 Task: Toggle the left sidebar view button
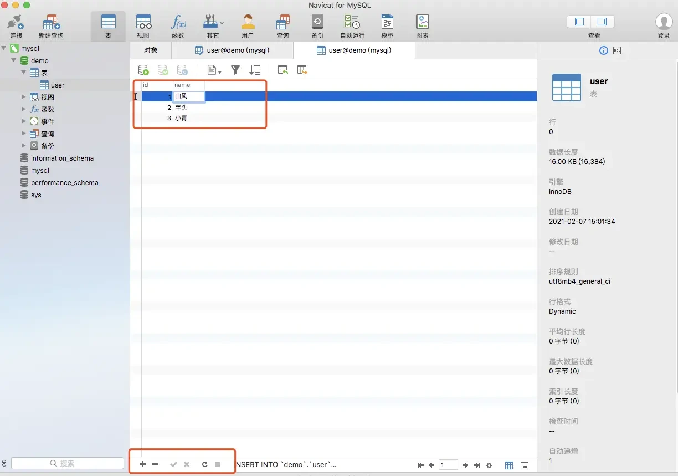coord(579,22)
